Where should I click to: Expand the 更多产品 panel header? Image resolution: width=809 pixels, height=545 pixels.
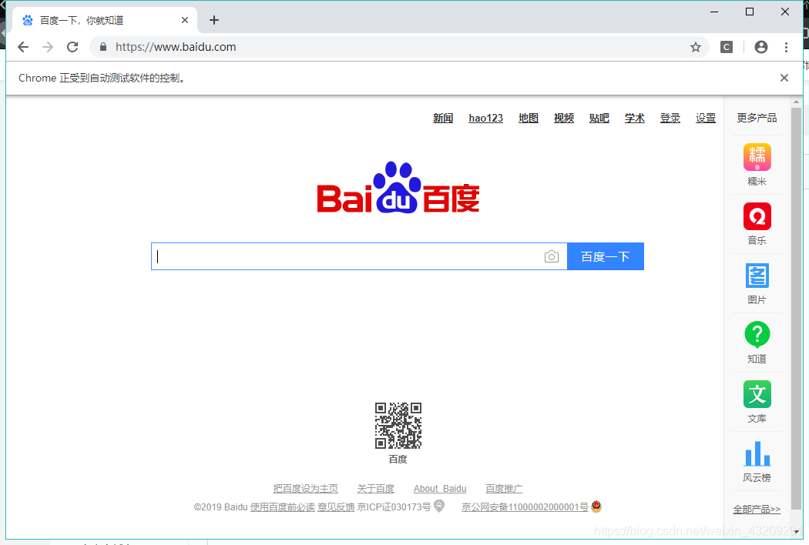pos(757,118)
